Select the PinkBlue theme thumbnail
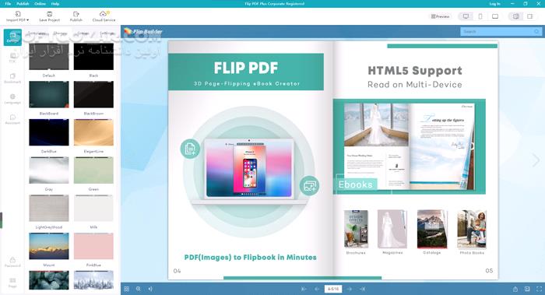The height and width of the screenshot is (295, 545). pyautogui.click(x=93, y=246)
